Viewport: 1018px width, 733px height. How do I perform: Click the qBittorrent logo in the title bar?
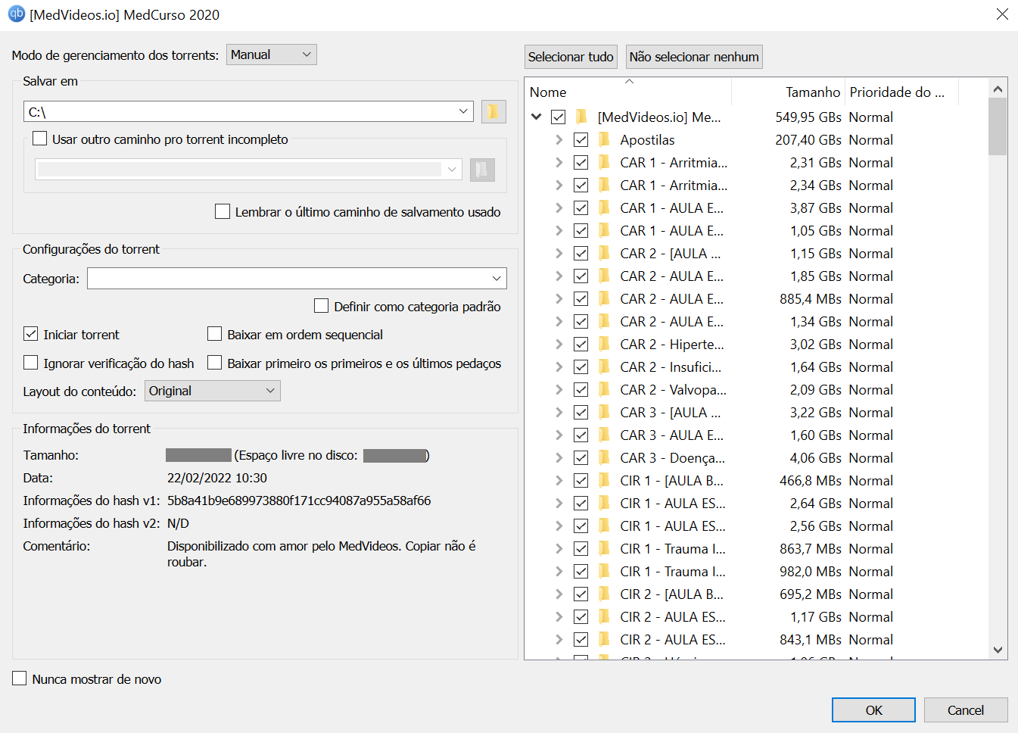click(x=16, y=14)
